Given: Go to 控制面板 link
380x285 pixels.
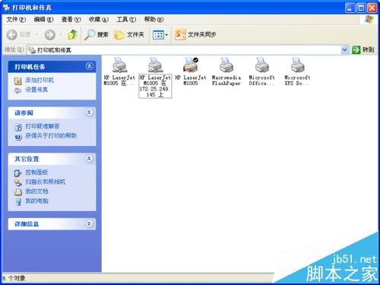Looking at the screenshot, I should click(x=36, y=173).
